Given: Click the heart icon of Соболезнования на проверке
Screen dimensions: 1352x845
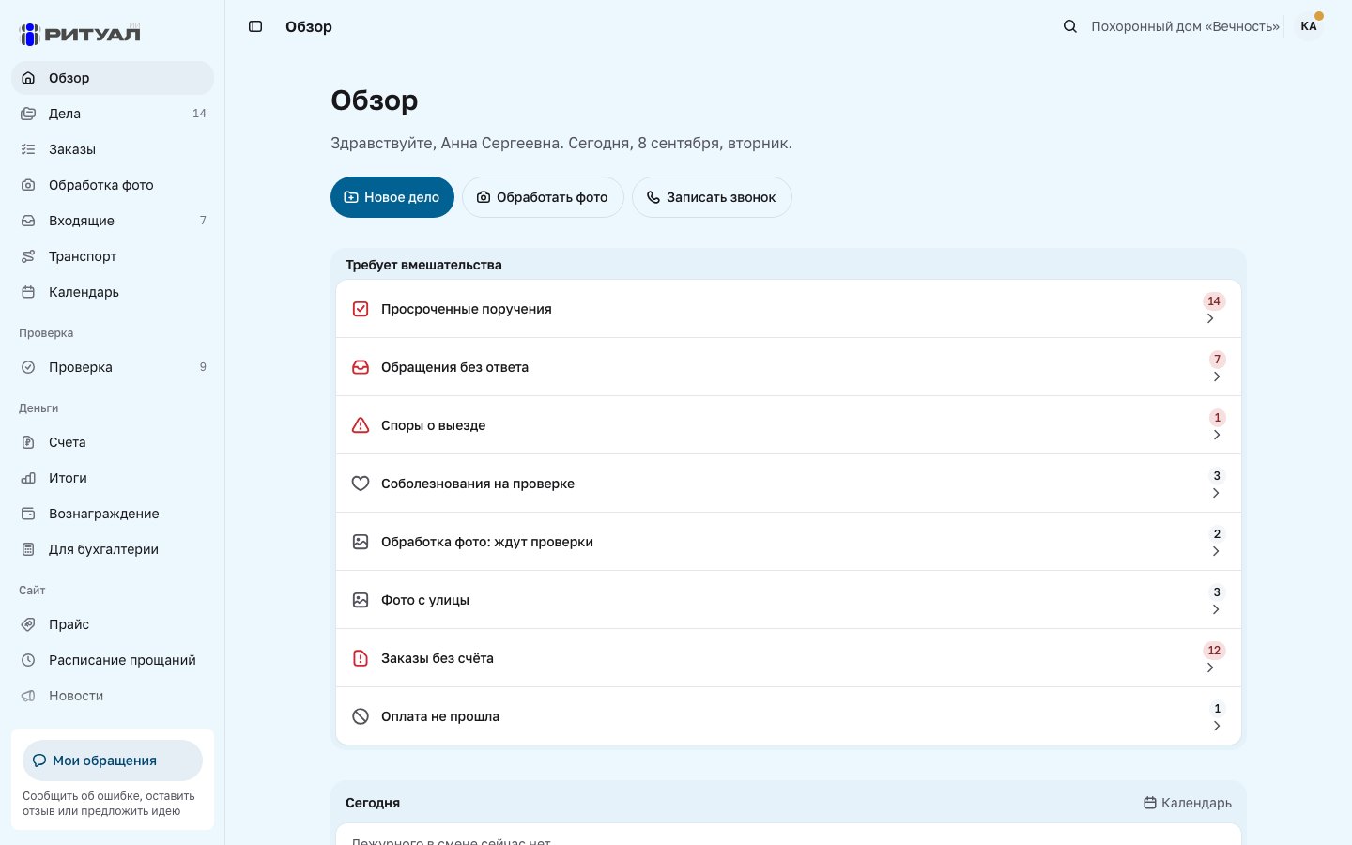Looking at the screenshot, I should [361, 484].
